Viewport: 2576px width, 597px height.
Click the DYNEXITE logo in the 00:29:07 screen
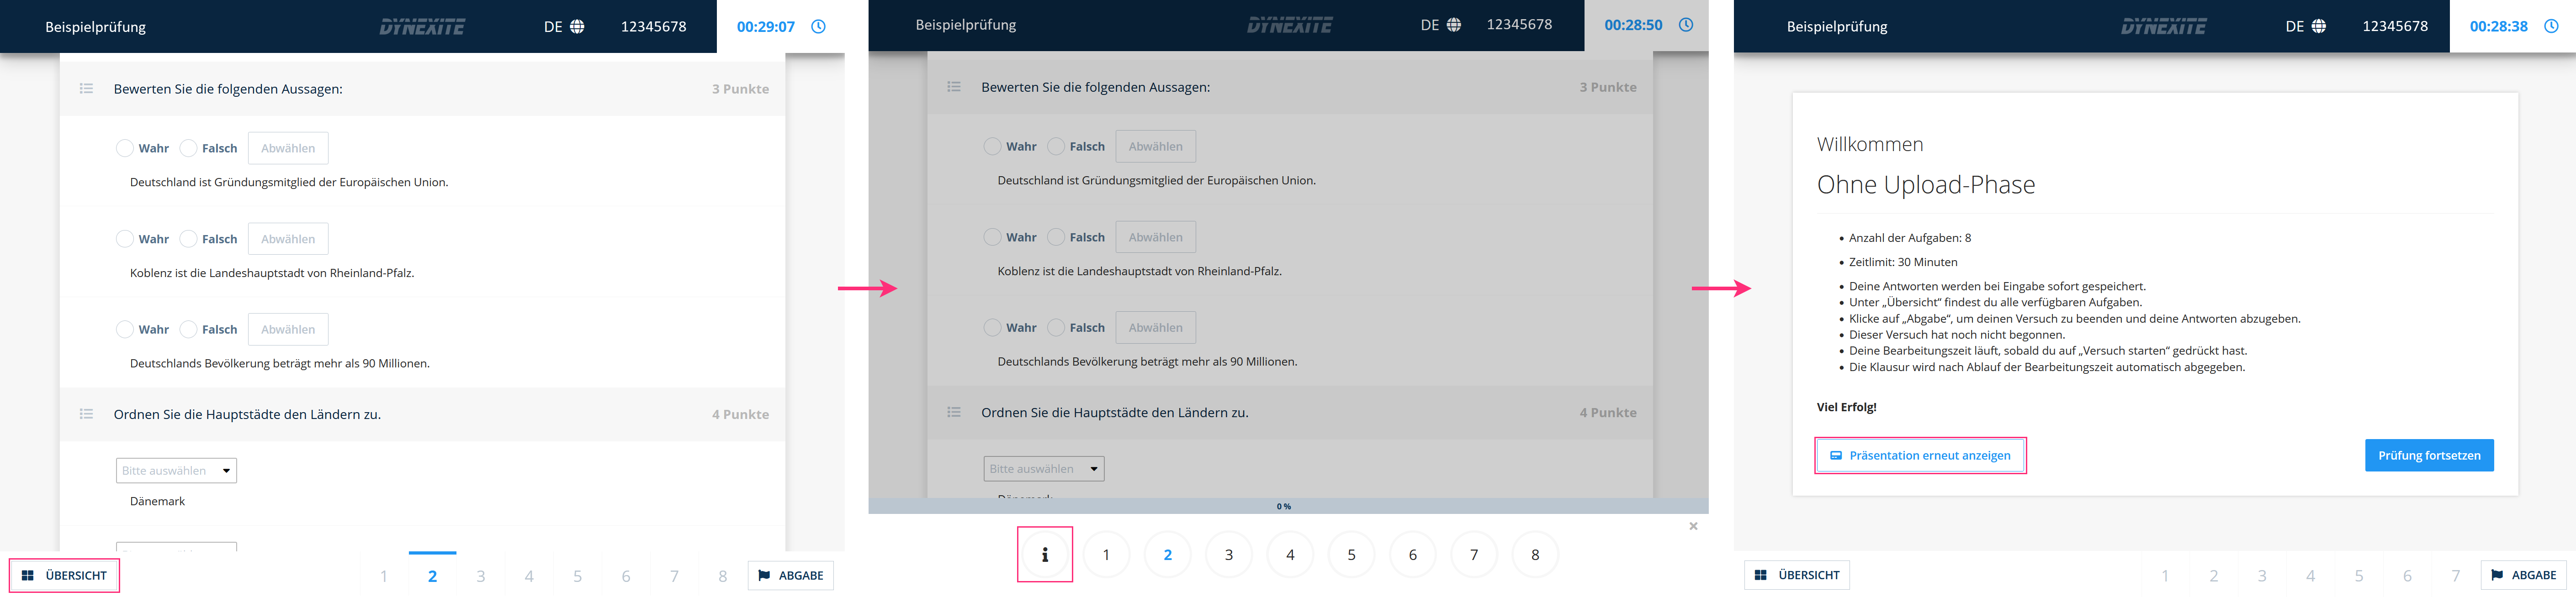pos(422,27)
